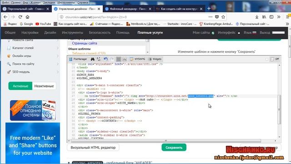Show more toolbar items with the chevron

point(279,17)
